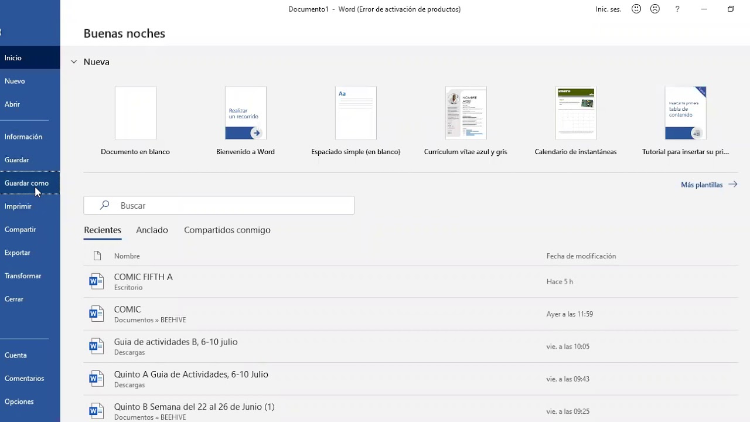Open Quinto B Semana del 22 al 26
Image resolution: width=750 pixels, height=422 pixels.
point(194,407)
